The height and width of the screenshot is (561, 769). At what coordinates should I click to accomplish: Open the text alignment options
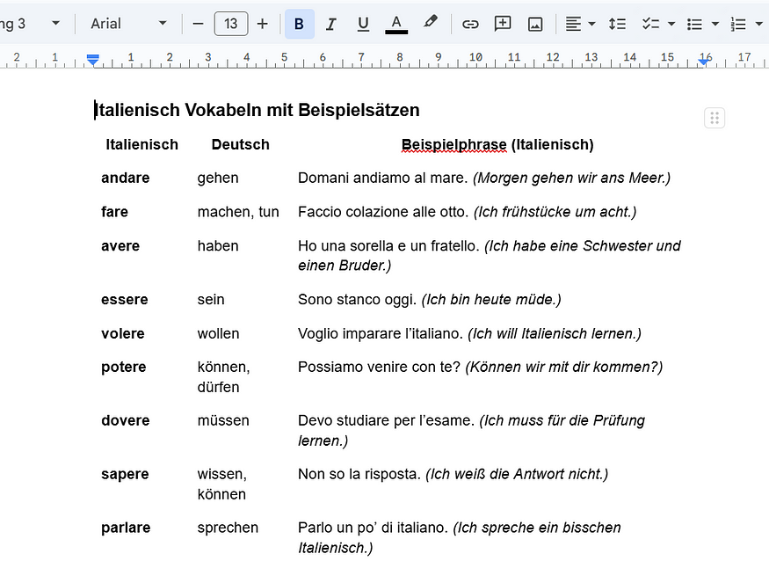573,24
